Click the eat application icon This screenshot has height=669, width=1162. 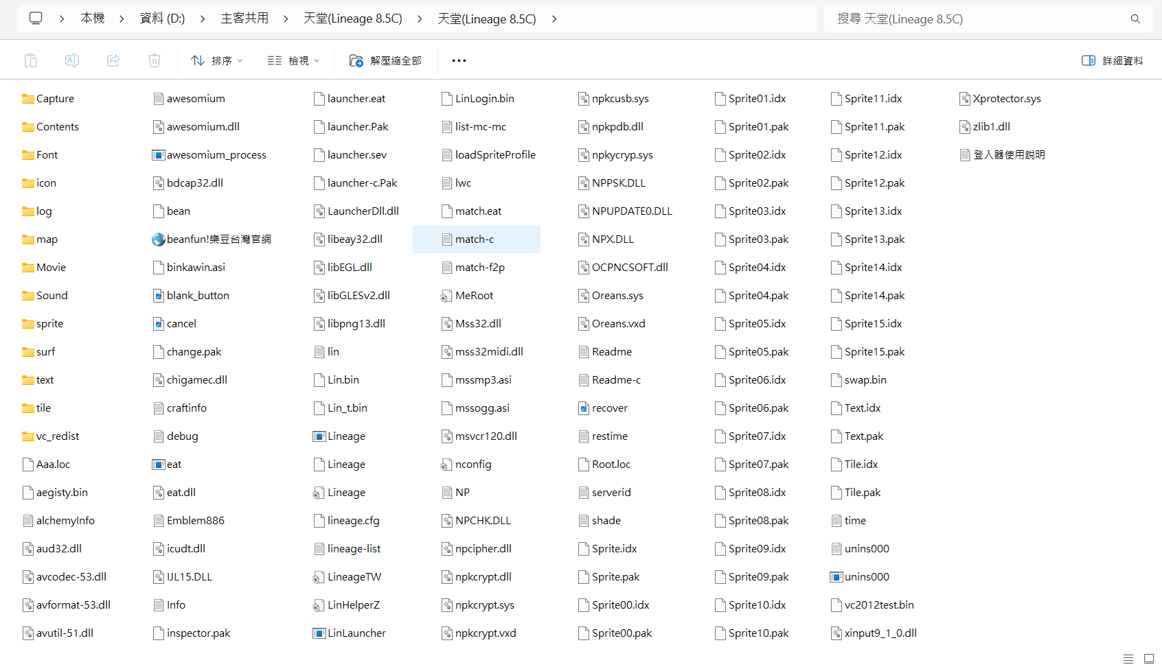[159, 465]
